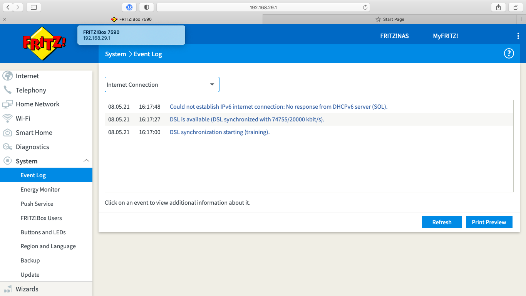Open the MyFRITZ! menu item
The width and height of the screenshot is (526, 296).
(x=446, y=36)
